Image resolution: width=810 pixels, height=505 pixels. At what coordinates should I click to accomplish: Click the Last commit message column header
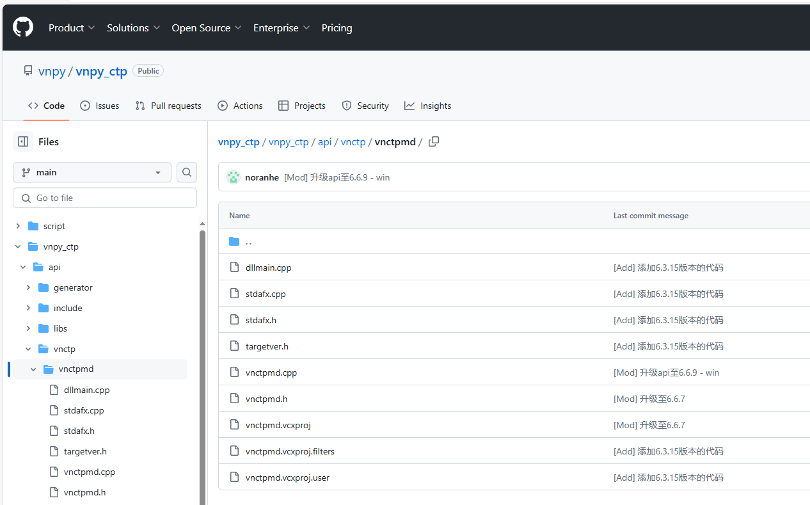(651, 216)
